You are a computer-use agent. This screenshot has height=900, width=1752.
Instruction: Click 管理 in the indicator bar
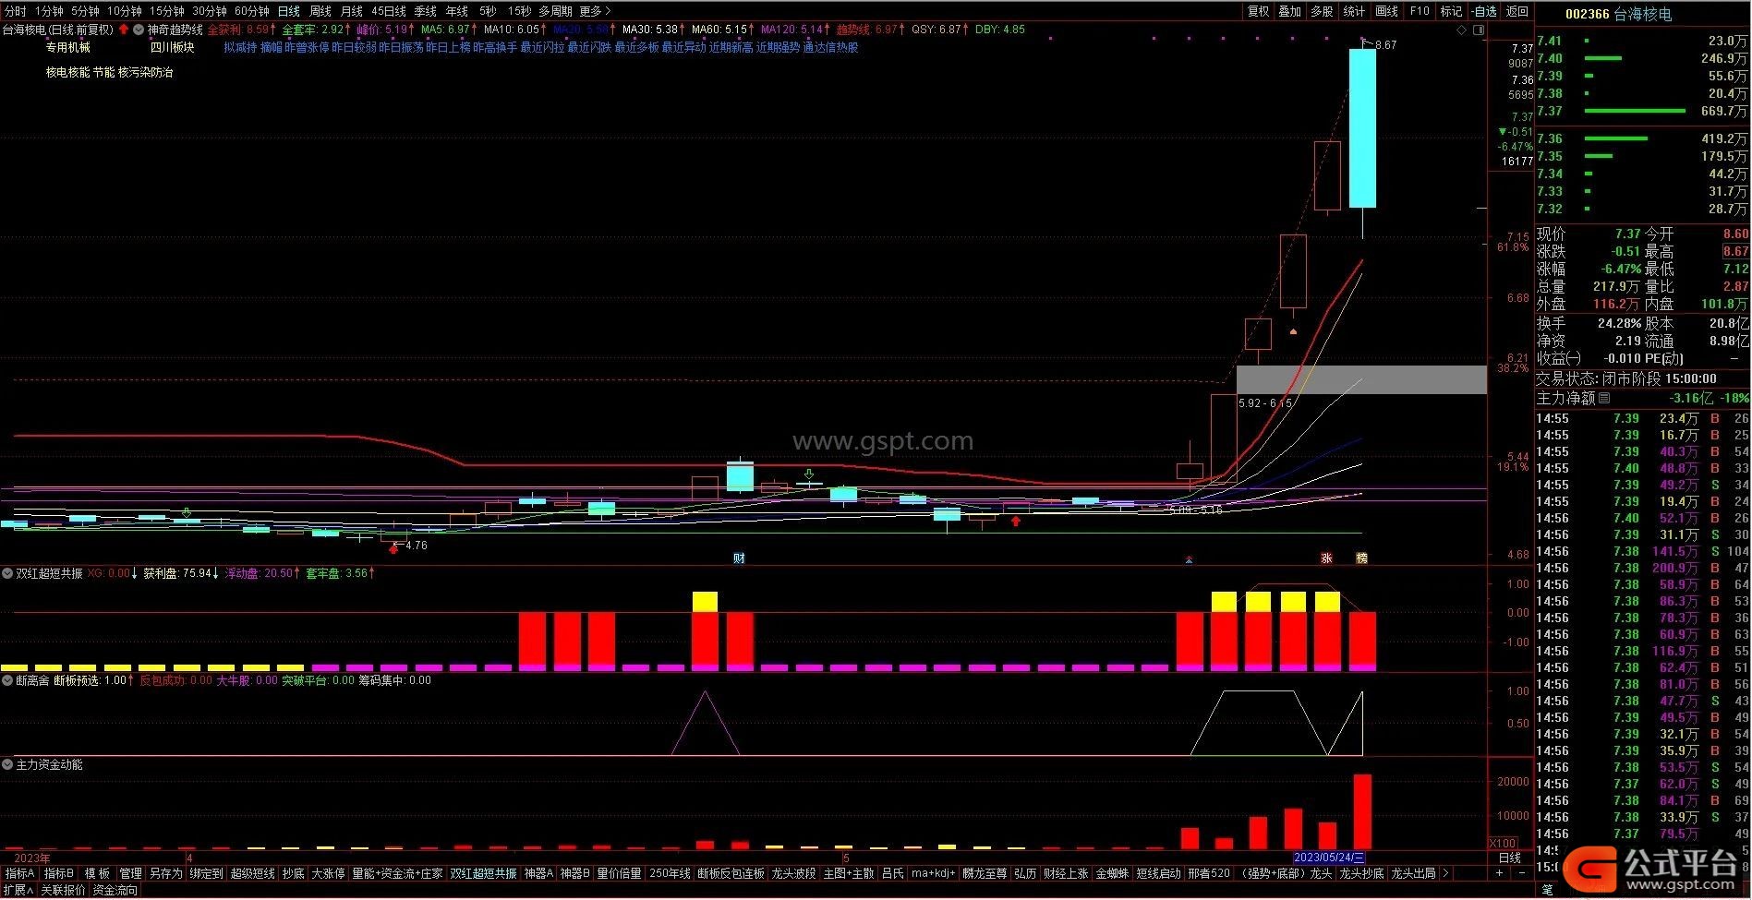[130, 872]
